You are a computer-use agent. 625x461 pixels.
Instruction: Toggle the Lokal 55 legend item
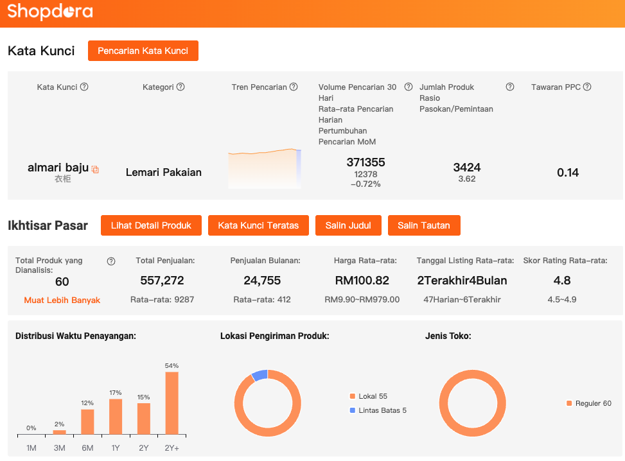[x=369, y=396]
